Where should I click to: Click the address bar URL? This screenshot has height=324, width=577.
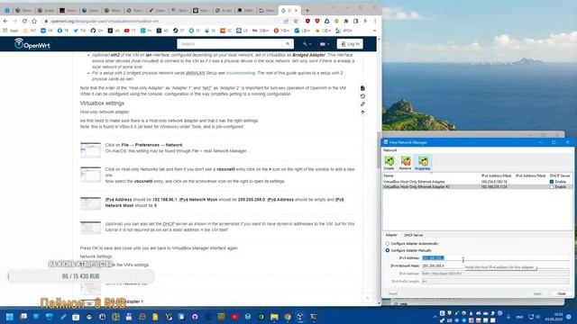[105, 22]
